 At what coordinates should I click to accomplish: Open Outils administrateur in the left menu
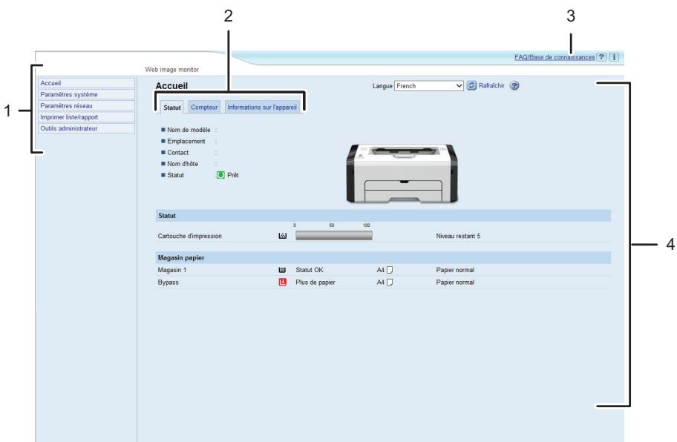(86, 128)
